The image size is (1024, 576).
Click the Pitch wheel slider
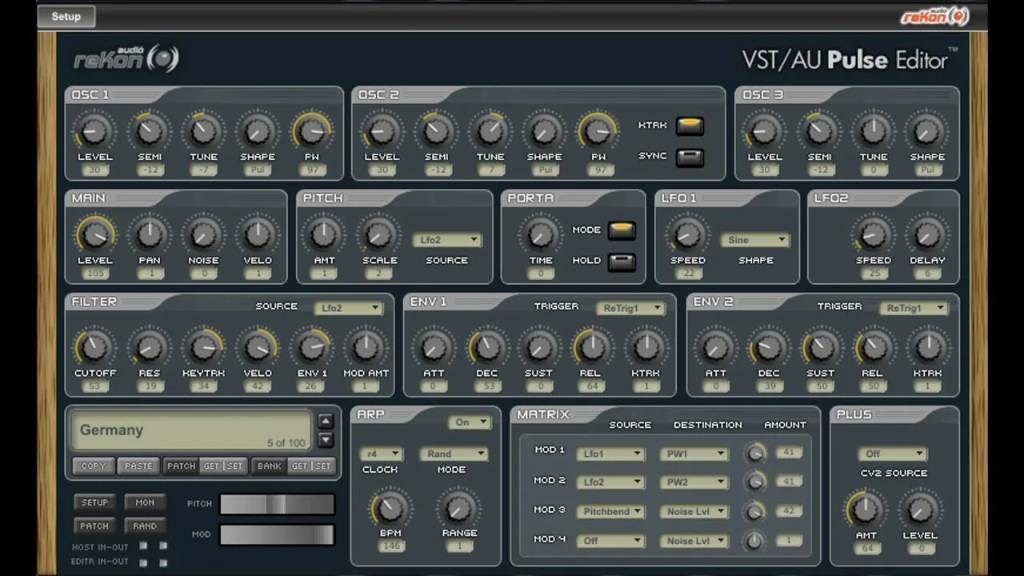pos(277,504)
